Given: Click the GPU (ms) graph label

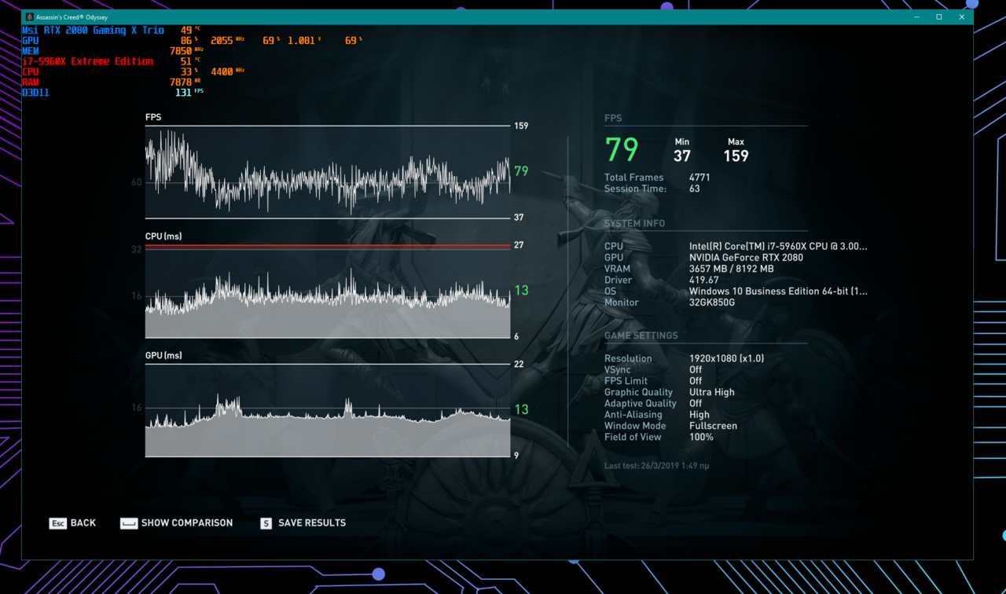Looking at the screenshot, I should click(163, 356).
